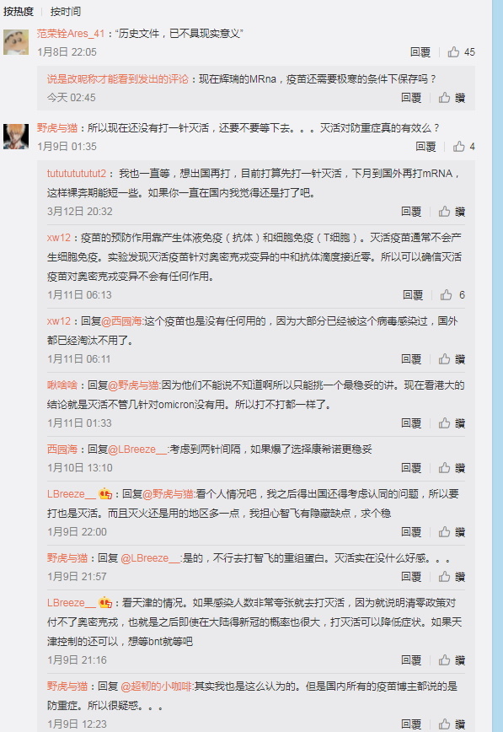The image size is (503, 732).
Task: Like tutututututut2's reply from 3月12日 20:32
Action: pos(452,212)
